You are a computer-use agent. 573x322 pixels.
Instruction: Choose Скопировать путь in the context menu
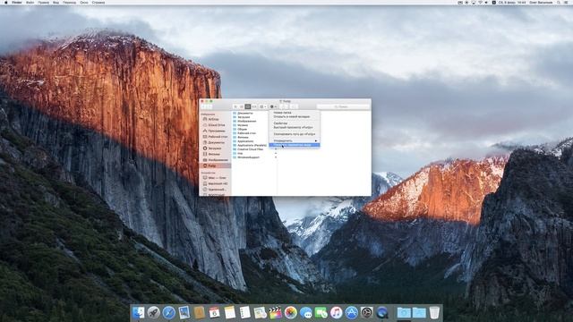coord(295,134)
